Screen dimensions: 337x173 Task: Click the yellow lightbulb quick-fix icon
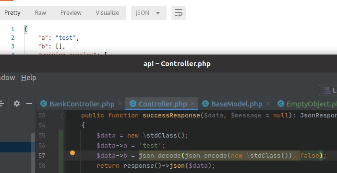pyautogui.click(x=72, y=154)
